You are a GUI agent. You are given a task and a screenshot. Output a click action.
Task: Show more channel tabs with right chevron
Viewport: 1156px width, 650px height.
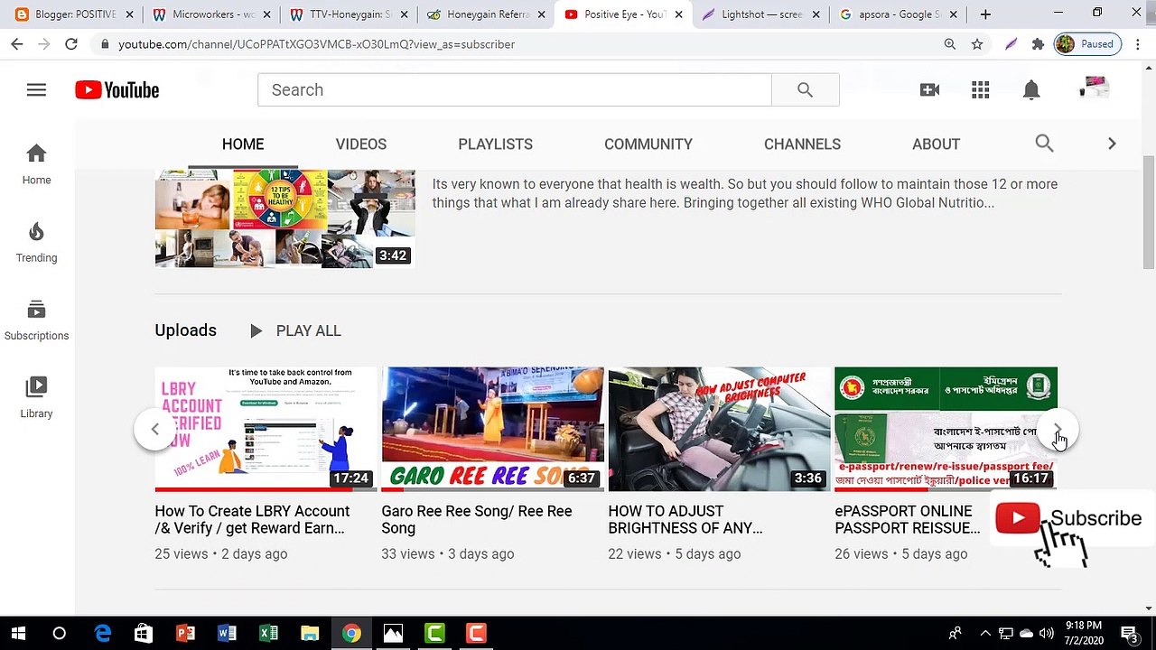tap(1112, 144)
